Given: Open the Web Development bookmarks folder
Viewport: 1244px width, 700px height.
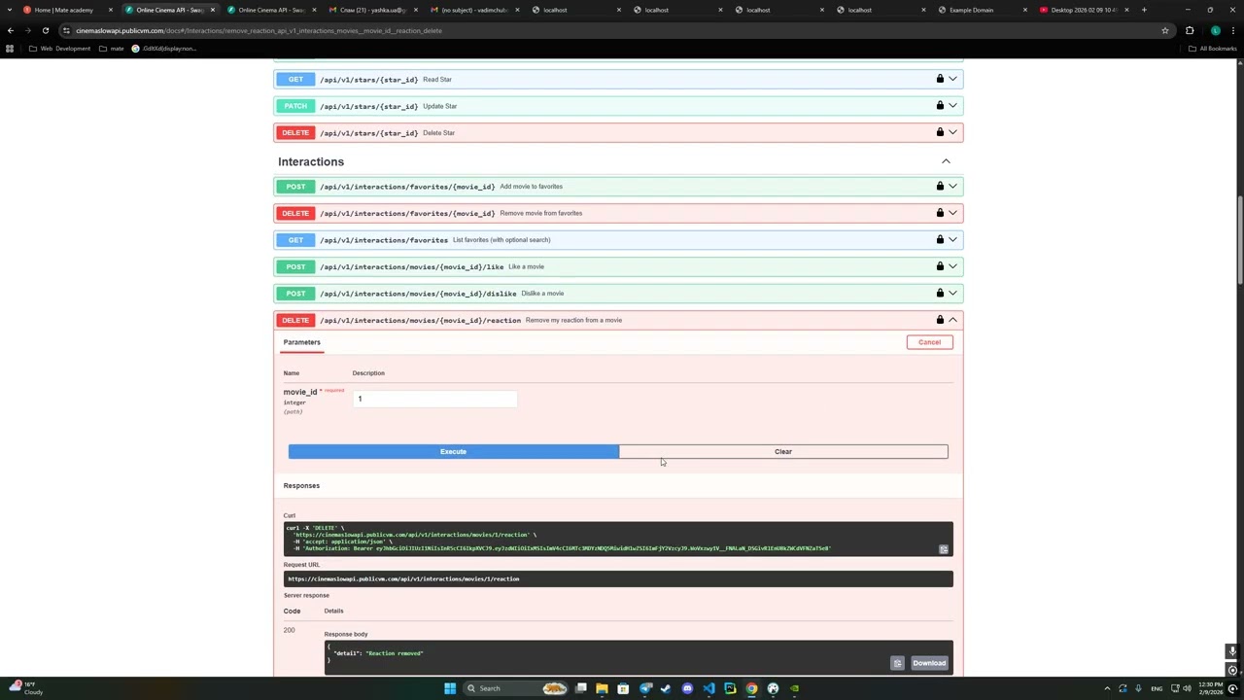Looking at the screenshot, I should pyautogui.click(x=60, y=49).
